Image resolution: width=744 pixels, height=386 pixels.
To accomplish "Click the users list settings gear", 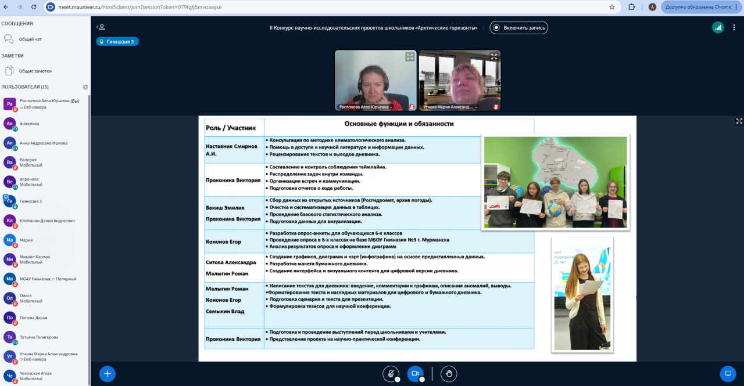I will (x=85, y=87).
